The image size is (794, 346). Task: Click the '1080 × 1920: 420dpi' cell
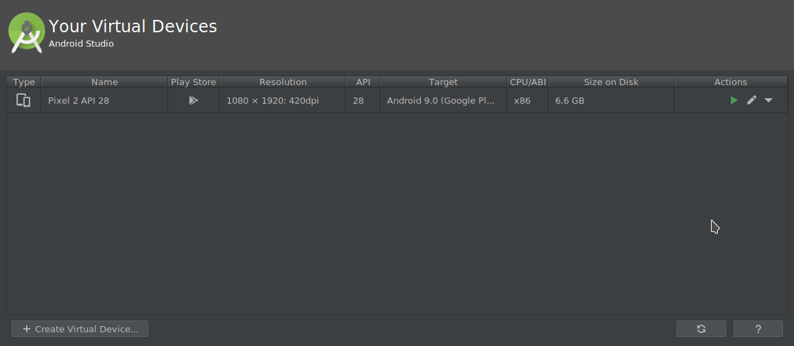[x=283, y=100]
